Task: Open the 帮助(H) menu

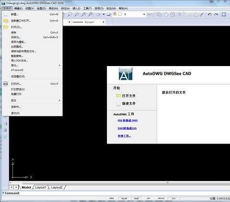Action: [123, 8]
